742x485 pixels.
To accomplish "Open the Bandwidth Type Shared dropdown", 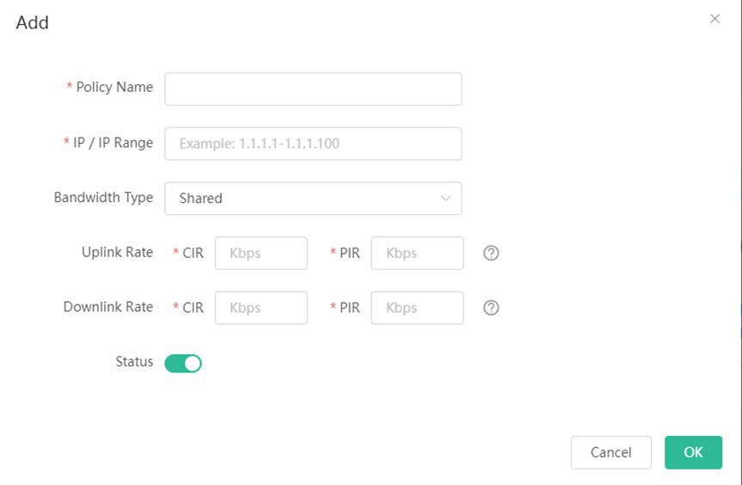I will 313,199.
